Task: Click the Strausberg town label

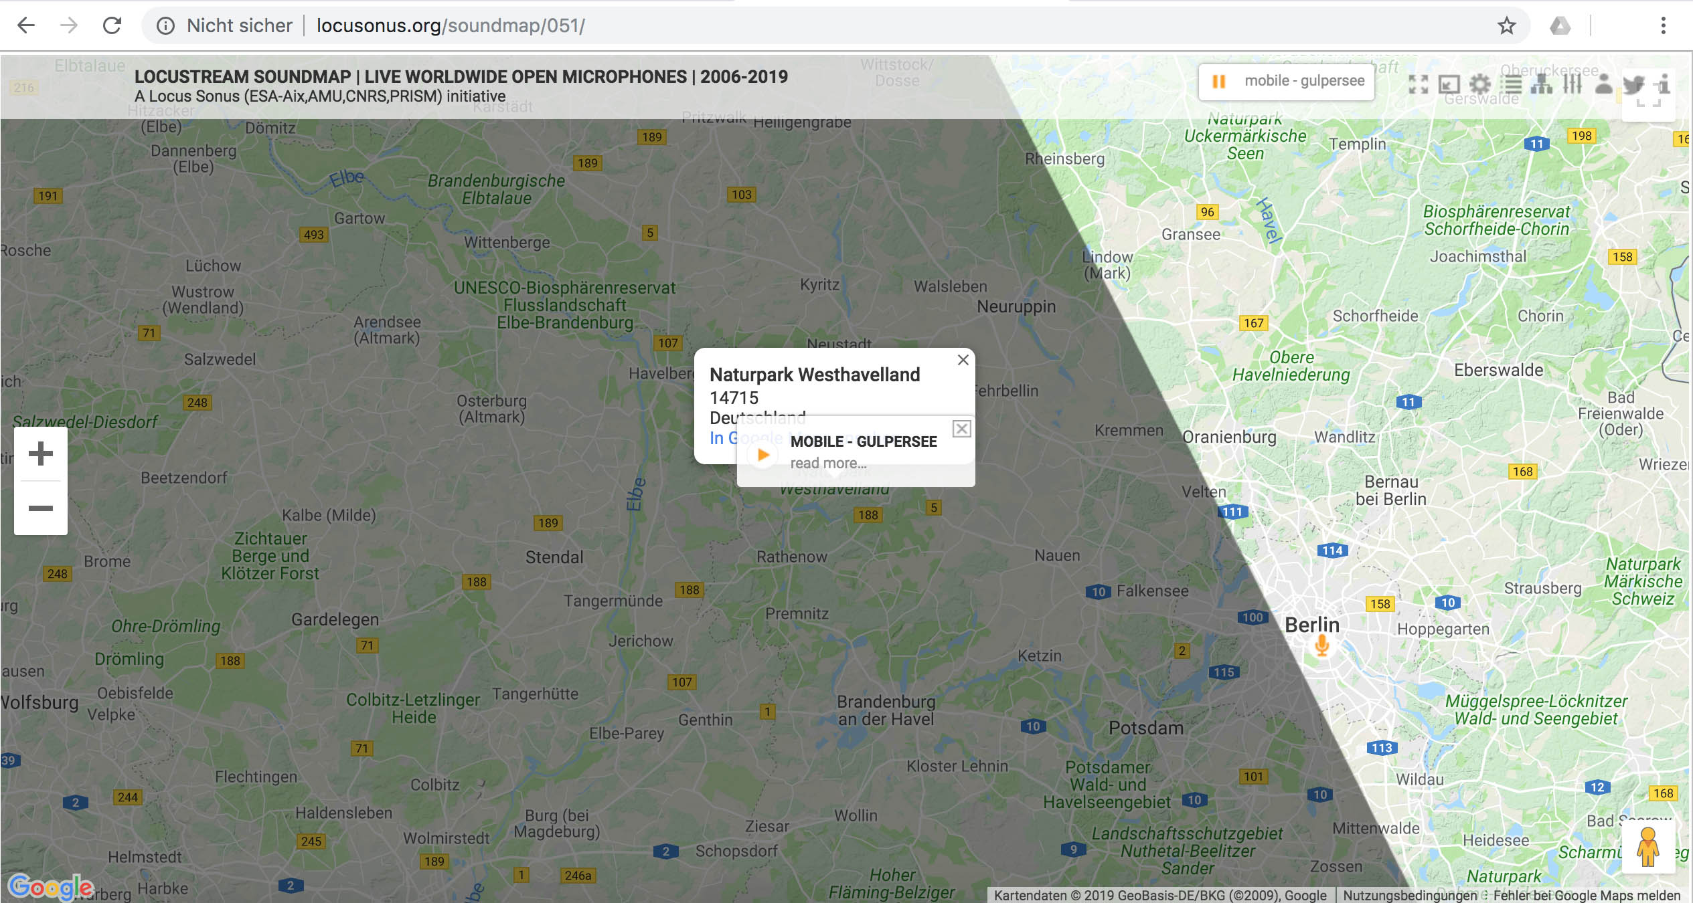Action: tap(1542, 588)
